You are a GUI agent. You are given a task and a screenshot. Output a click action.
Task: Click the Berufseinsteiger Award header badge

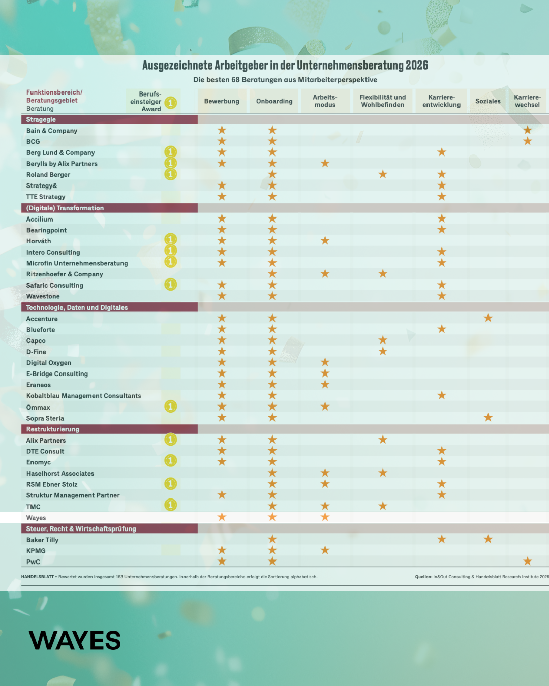click(171, 102)
